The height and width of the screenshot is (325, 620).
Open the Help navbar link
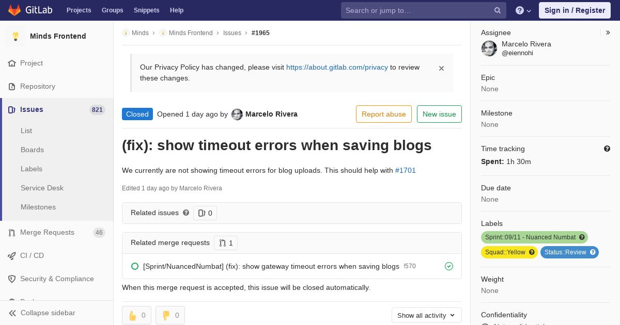click(177, 10)
